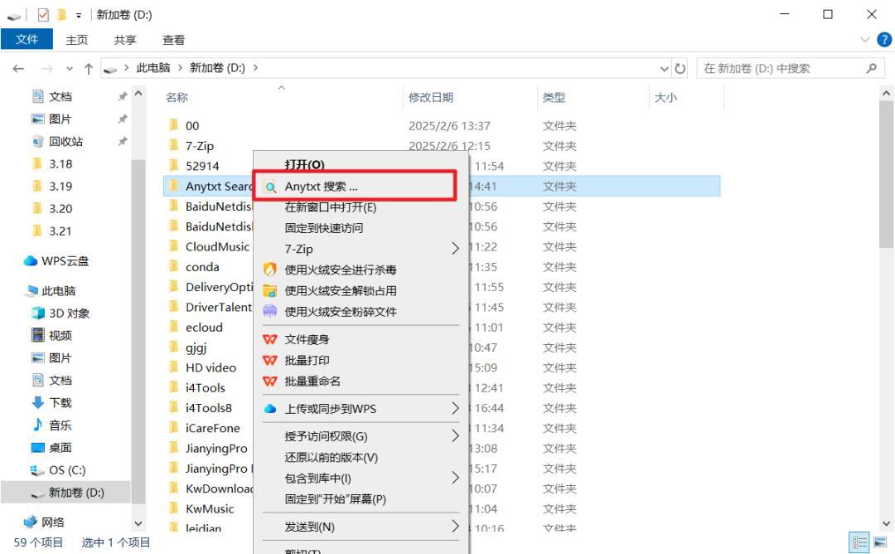The image size is (895, 554).
Task: Open OS (C:) drive in navigation pane
Action: coord(67,470)
